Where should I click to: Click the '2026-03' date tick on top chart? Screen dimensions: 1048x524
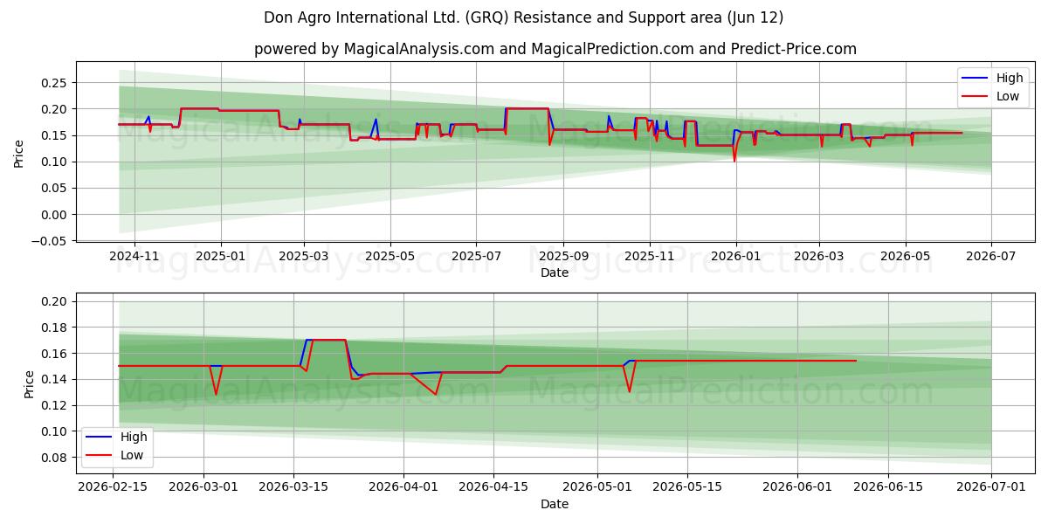click(x=818, y=255)
